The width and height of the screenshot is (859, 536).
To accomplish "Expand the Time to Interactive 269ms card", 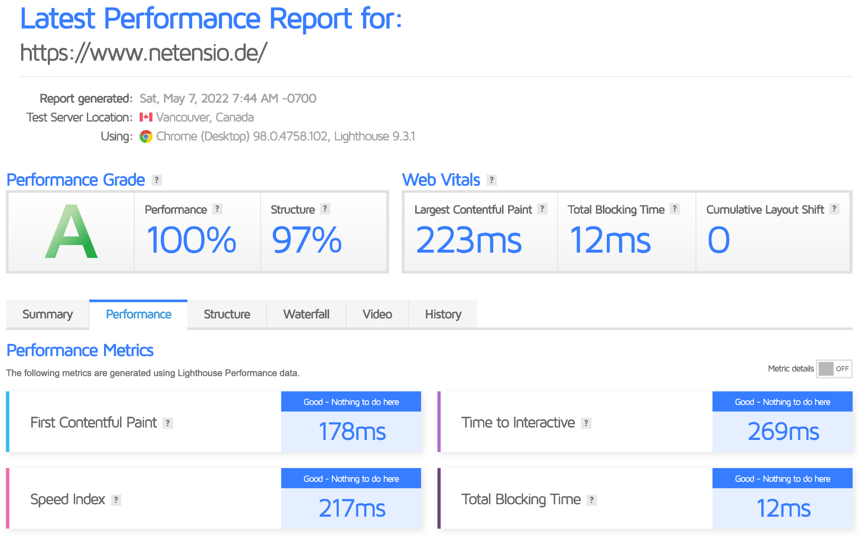I will coord(645,422).
